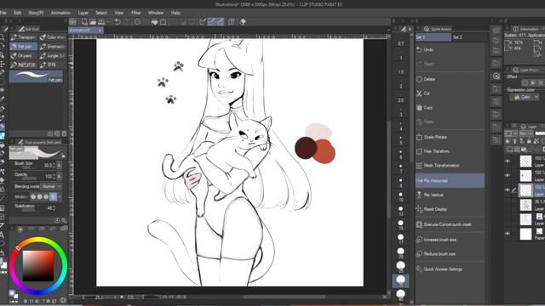Expand anti-aliasing options arrow
This screenshot has height=306, width=545.
60,196
